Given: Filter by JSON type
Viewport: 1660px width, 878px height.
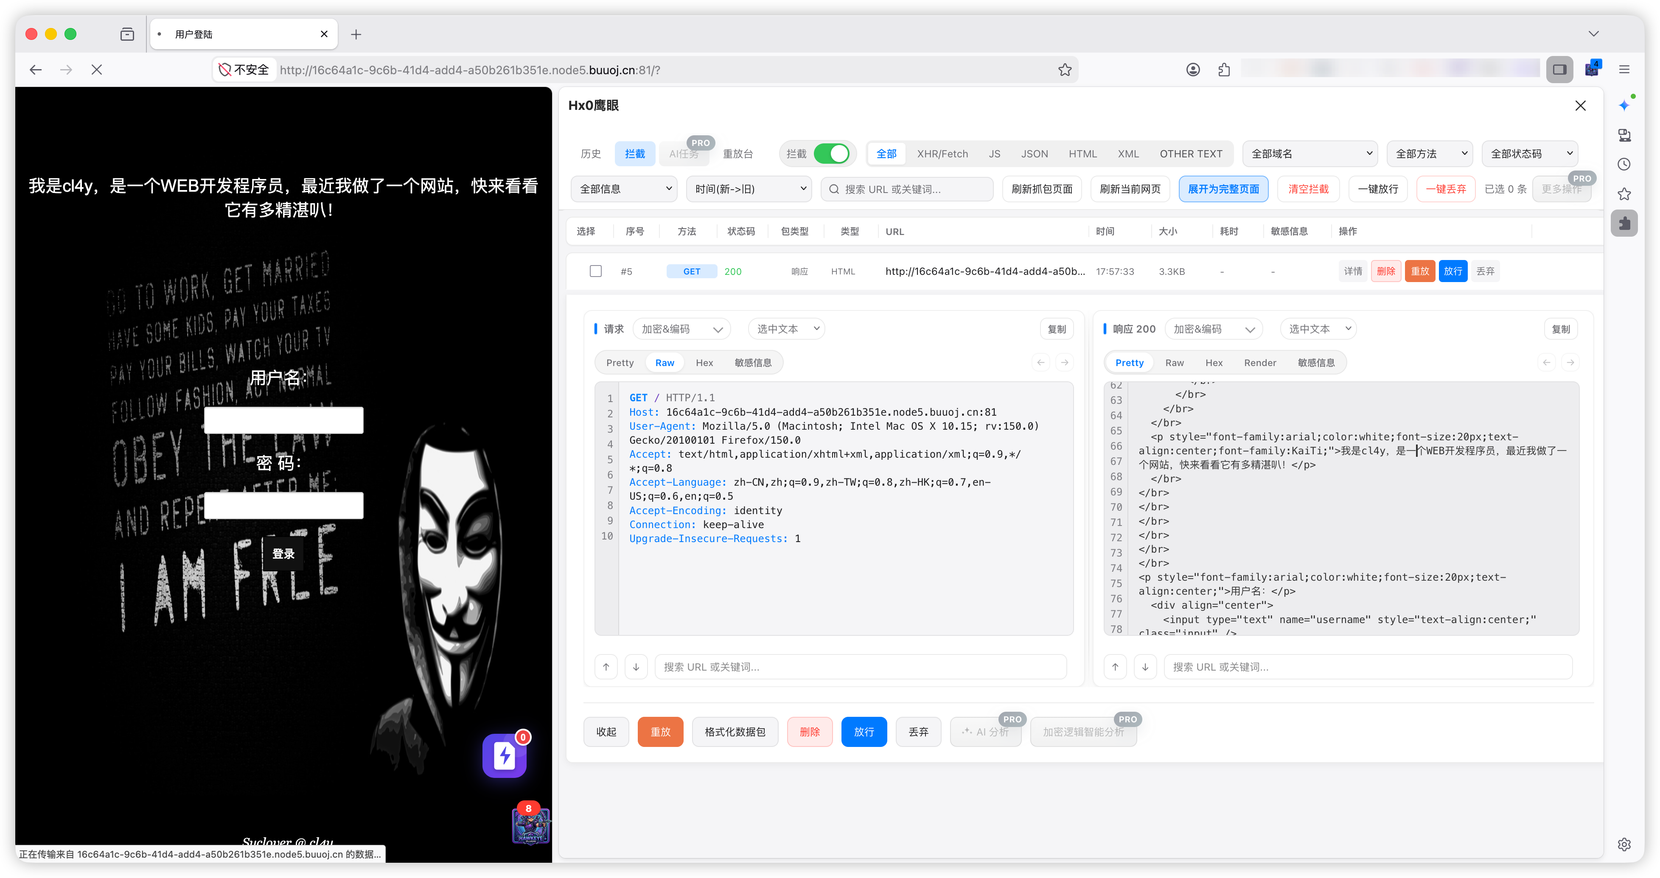Looking at the screenshot, I should [1034, 154].
